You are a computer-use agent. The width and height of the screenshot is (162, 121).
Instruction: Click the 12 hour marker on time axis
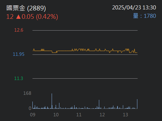(102, 115)
